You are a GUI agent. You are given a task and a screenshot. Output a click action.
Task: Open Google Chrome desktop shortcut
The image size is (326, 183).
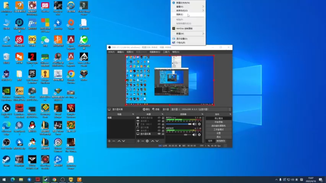tap(71, 76)
